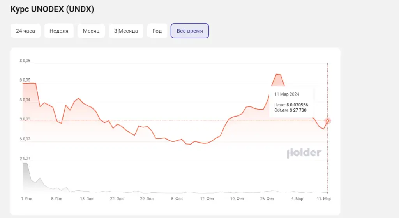This screenshot has height=218, width=399.
Task: Click the "4. Мар" date label
Action: click(297, 199)
